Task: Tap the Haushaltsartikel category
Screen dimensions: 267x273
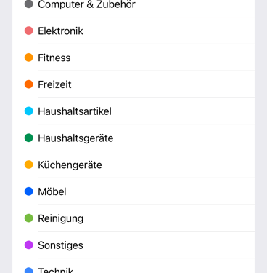Action: tap(133, 111)
